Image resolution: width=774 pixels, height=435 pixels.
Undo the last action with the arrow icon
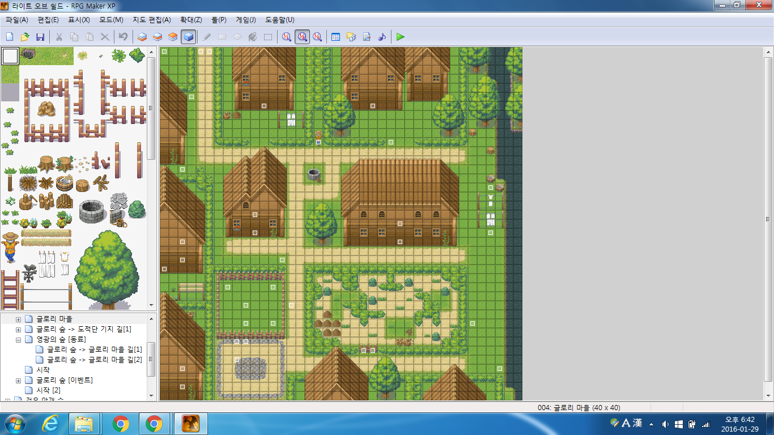tap(123, 37)
